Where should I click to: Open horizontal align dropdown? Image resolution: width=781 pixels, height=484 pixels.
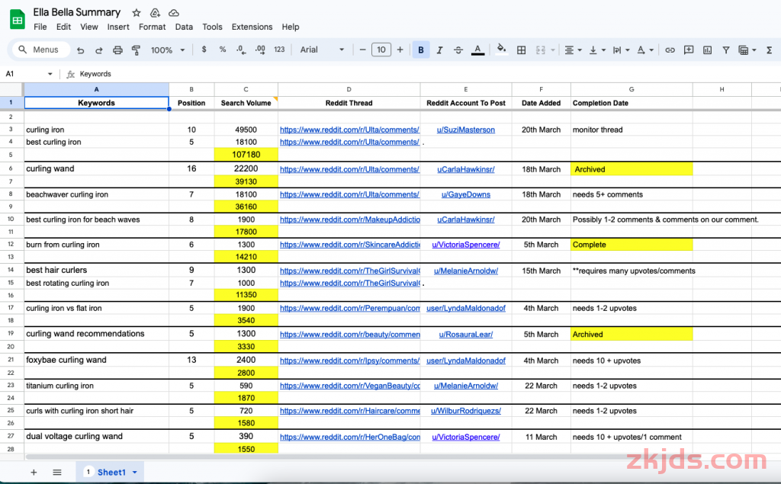(574, 50)
